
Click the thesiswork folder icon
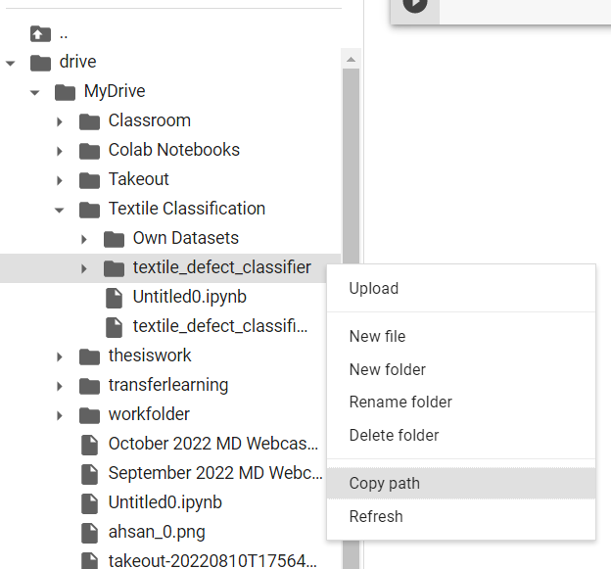tap(90, 356)
